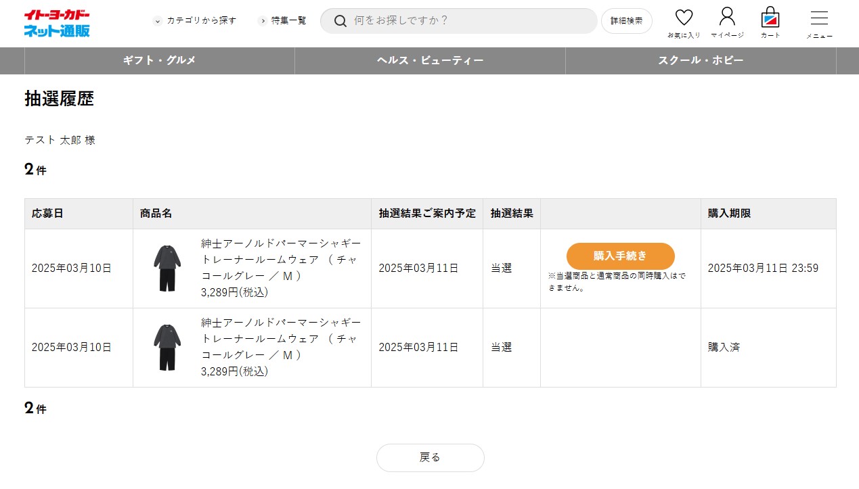The image size is (859, 489).
Task: Open first row product name link
Action: point(281,260)
